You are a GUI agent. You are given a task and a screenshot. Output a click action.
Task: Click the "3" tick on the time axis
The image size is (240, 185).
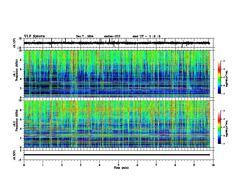tap(81, 165)
